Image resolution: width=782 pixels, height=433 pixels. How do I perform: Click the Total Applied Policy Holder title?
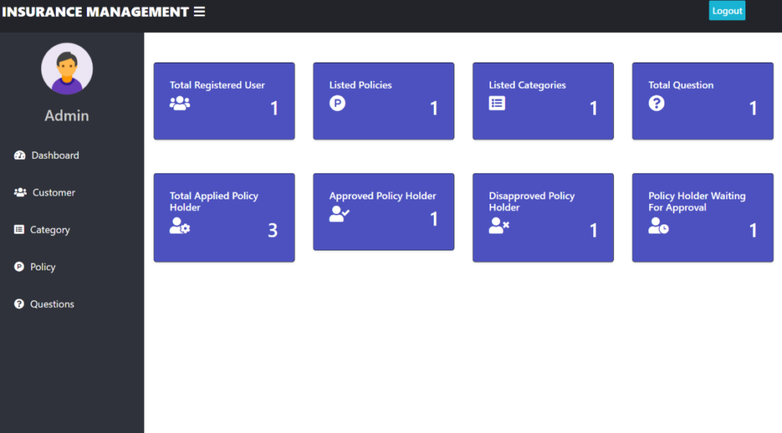(214, 202)
